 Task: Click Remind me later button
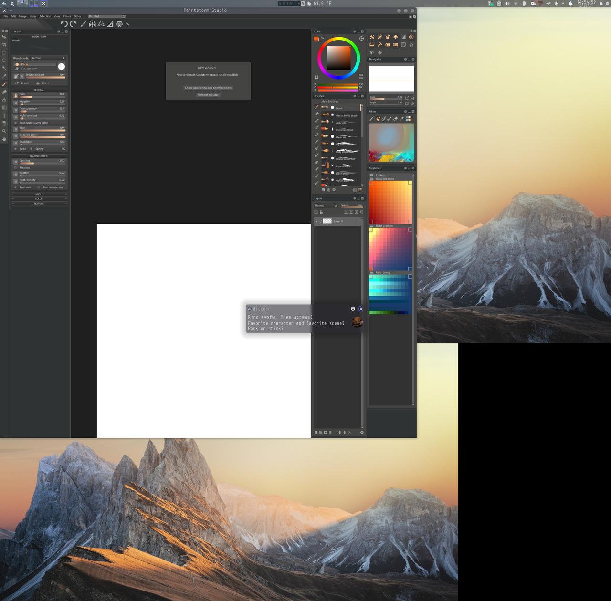click(208, 95)
